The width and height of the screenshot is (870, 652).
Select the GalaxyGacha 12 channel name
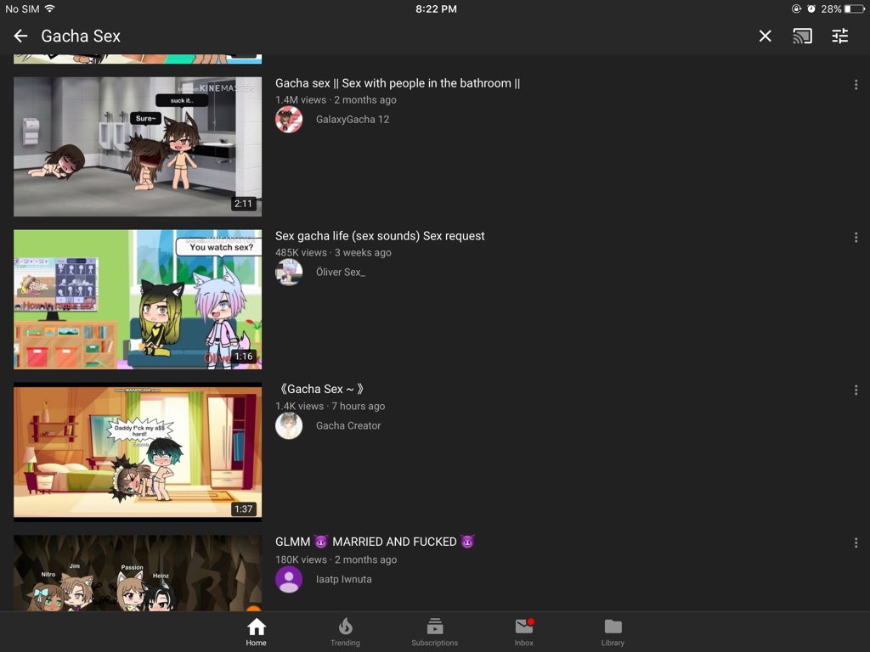click(x=353, y=119)
